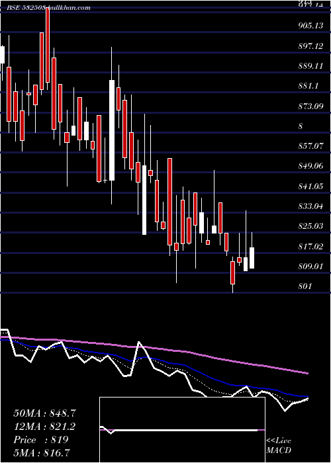
Task: Click the 817.02 price axis label
Action: point(310,247)
